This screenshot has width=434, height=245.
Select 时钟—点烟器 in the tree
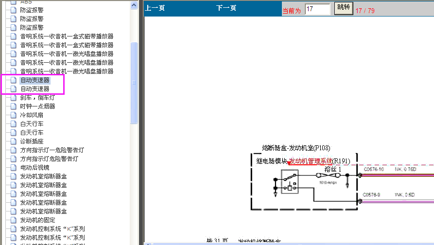(x=37, y=106)
